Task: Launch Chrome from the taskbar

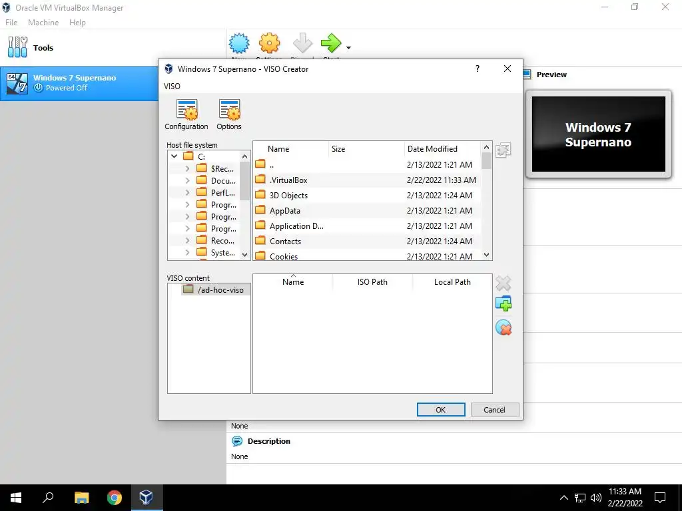Action: click(x=115, y=498)
